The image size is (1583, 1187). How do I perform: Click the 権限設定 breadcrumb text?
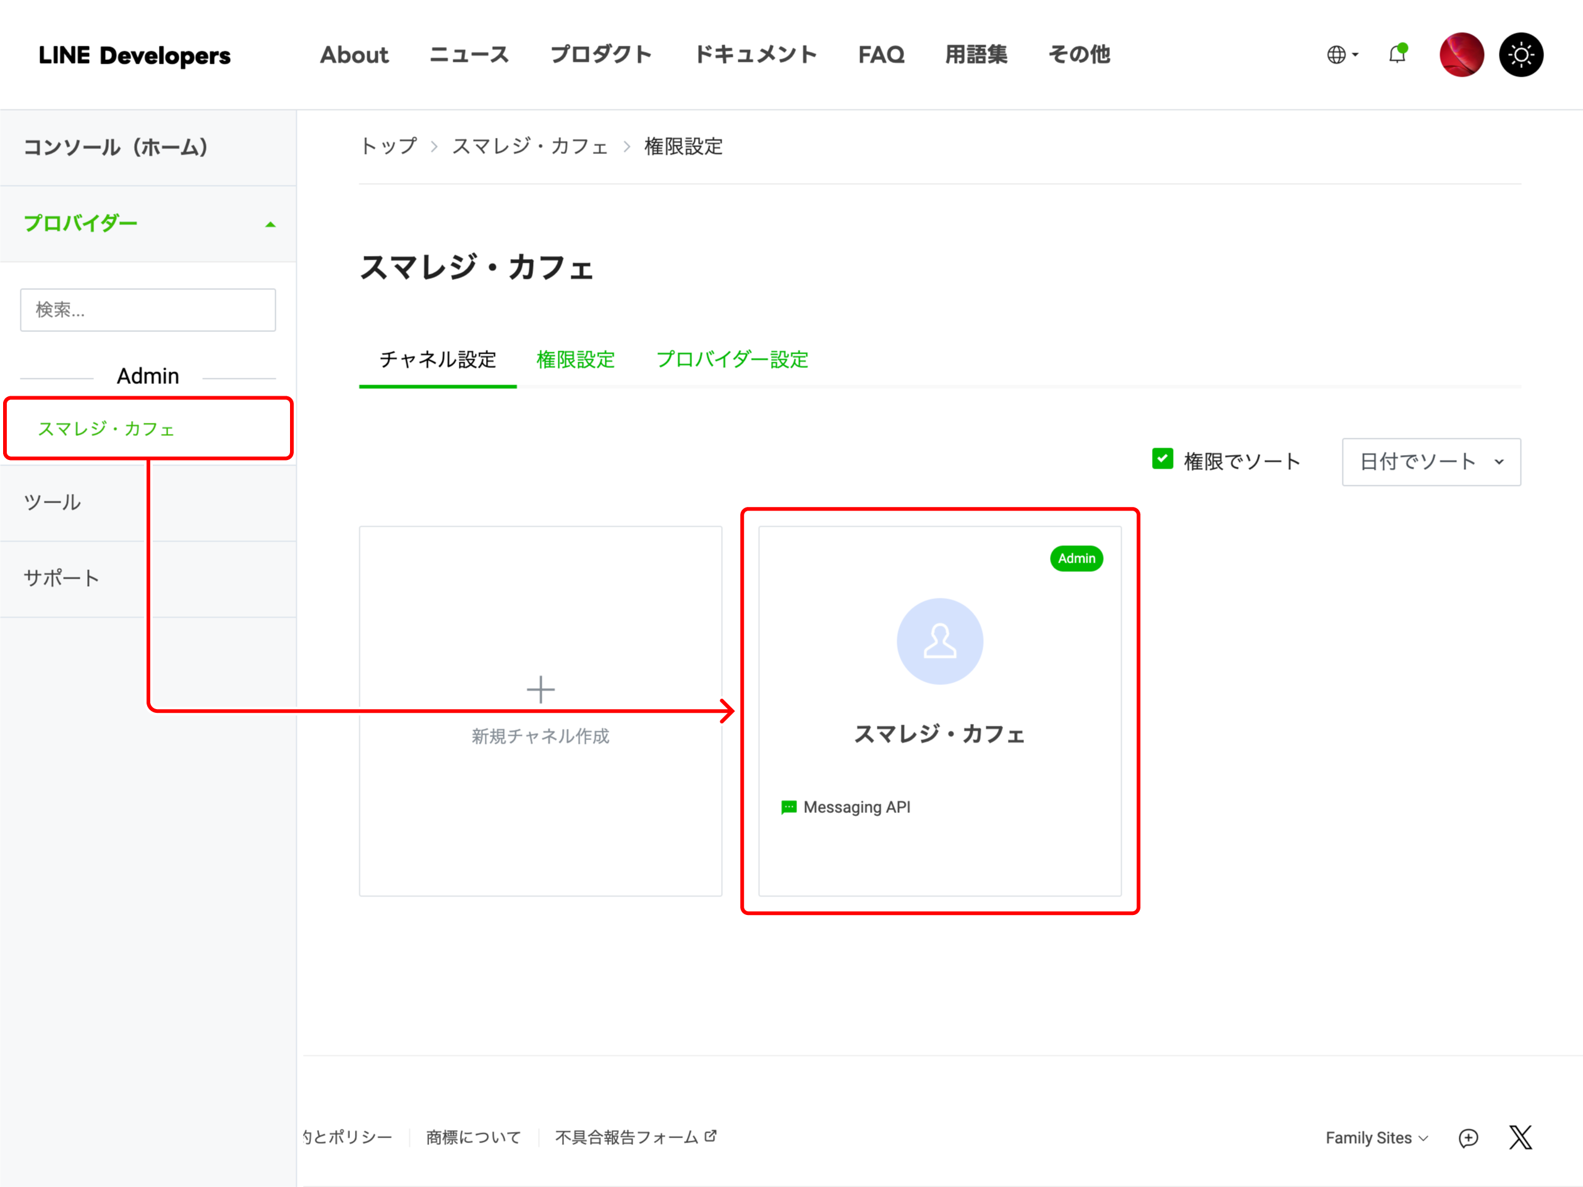point(683,146)
